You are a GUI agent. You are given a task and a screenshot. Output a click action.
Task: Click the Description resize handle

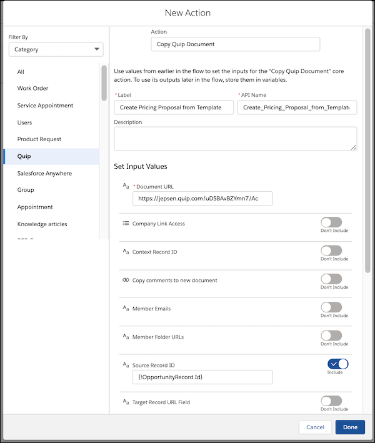point(354,147)
